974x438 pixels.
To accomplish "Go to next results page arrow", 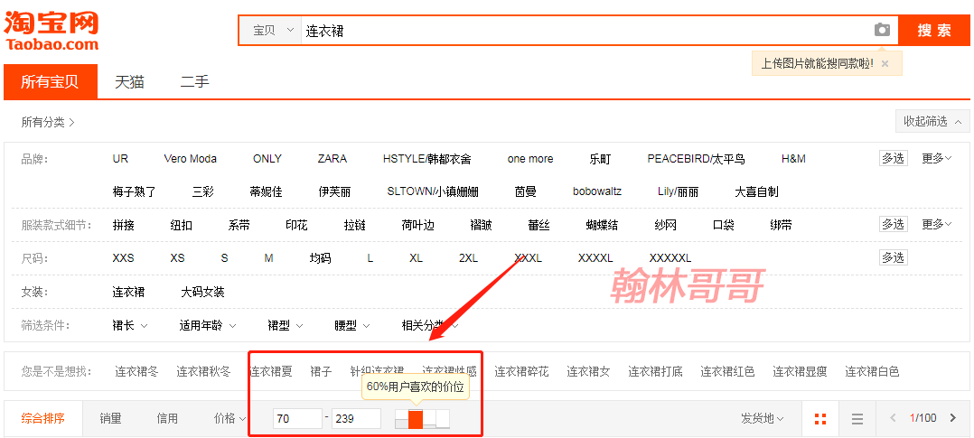I will pos(953,418).
